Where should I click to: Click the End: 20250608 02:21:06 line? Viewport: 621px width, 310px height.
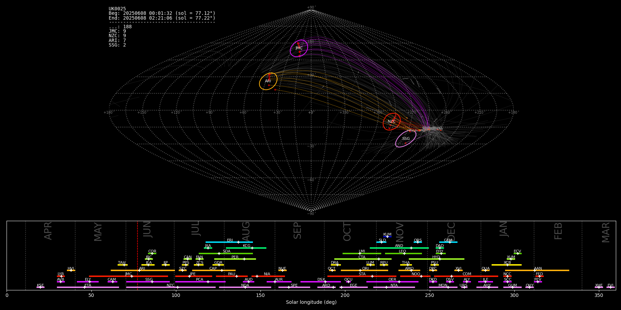click(x=162, y=18)
